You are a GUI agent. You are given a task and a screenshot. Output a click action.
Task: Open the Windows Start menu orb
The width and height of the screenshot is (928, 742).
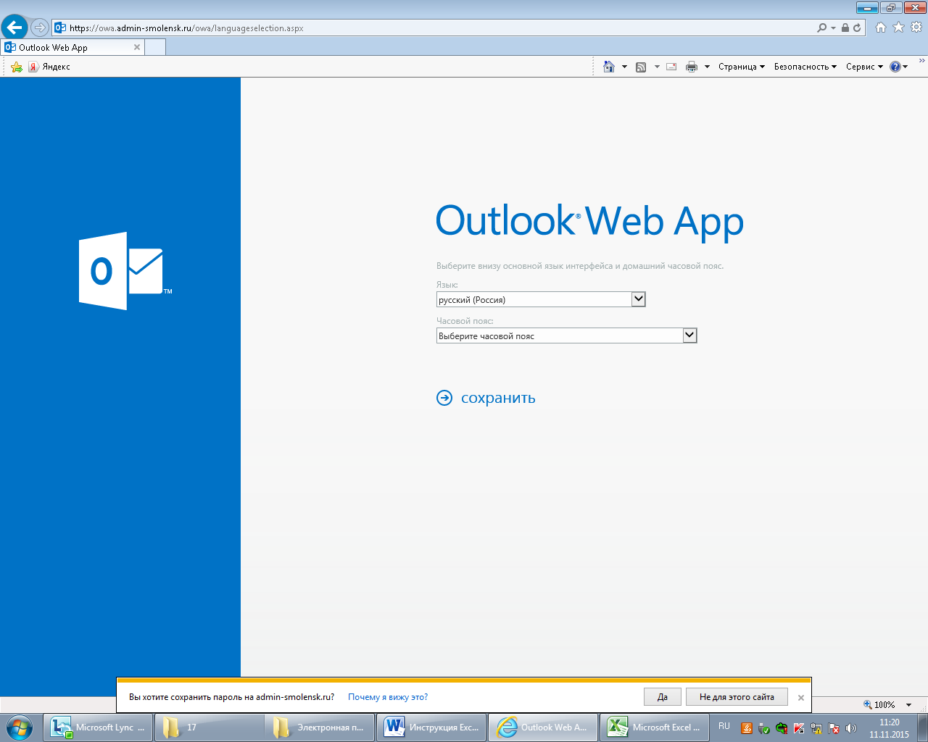(20, 727)
